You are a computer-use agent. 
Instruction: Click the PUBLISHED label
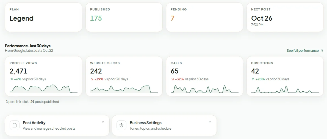pyautogui.click(x=100, y=9)
